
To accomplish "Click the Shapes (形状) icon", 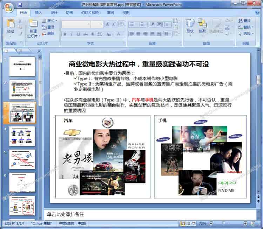I will 190,24.
